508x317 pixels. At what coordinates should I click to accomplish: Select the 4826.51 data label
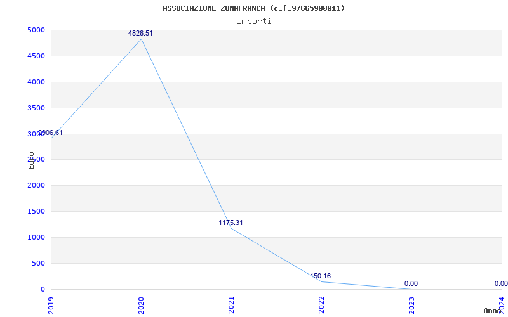click(140, 33)
